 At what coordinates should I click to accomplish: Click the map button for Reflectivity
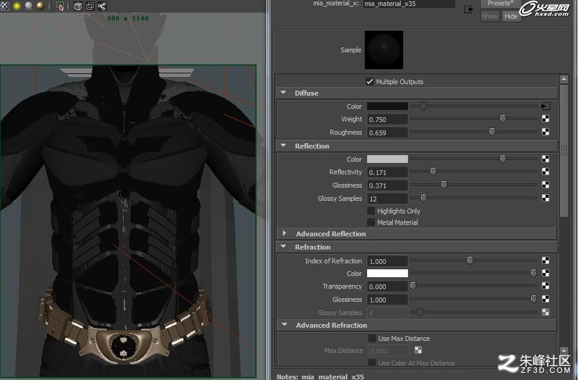(x=546, y=171)
